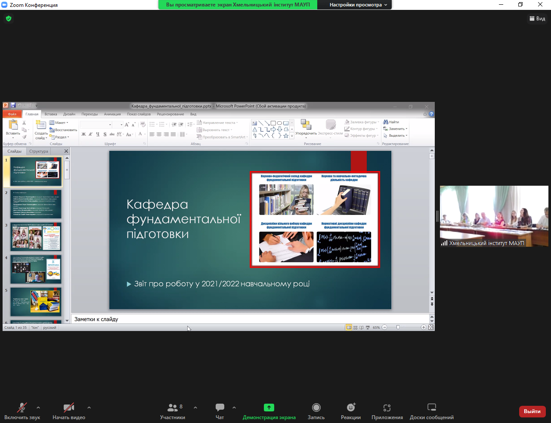
Task: Switch to Структура outline tab
Action: 39,151
